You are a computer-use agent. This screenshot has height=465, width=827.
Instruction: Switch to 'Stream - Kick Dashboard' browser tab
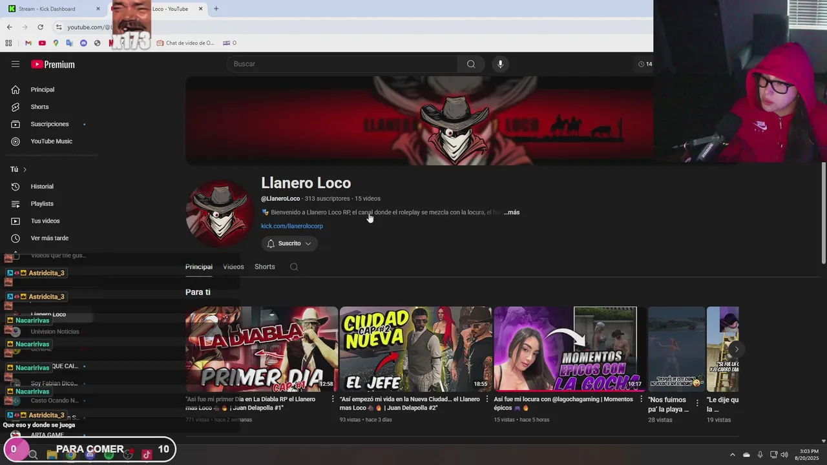[x=52, y=9]
